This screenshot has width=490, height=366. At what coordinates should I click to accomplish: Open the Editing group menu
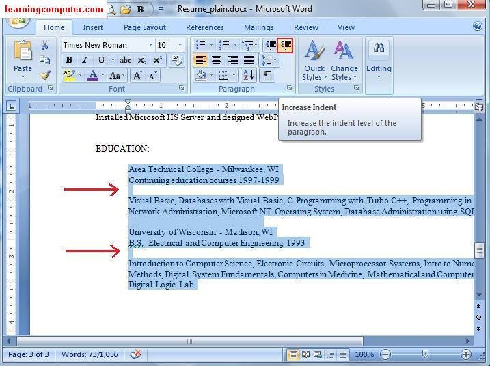(379, 61)
